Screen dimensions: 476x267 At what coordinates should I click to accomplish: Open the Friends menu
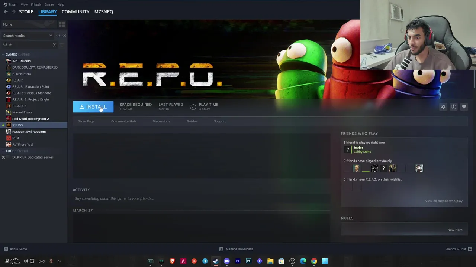click(x=36, y=4)
